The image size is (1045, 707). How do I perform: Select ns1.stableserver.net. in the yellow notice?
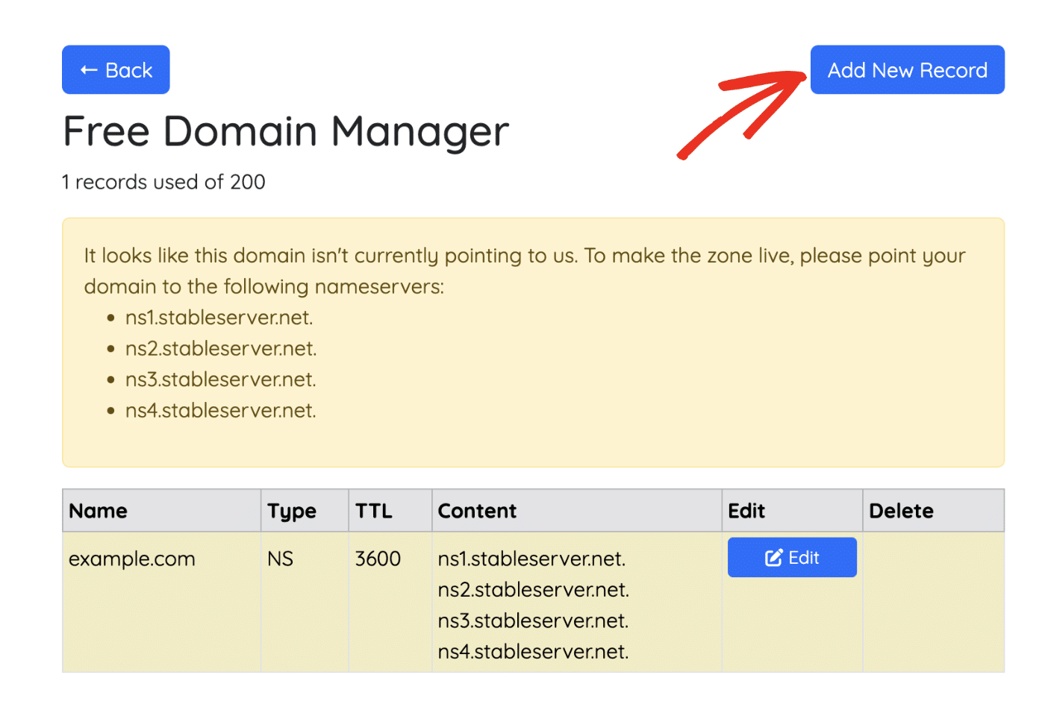(219, 318)
